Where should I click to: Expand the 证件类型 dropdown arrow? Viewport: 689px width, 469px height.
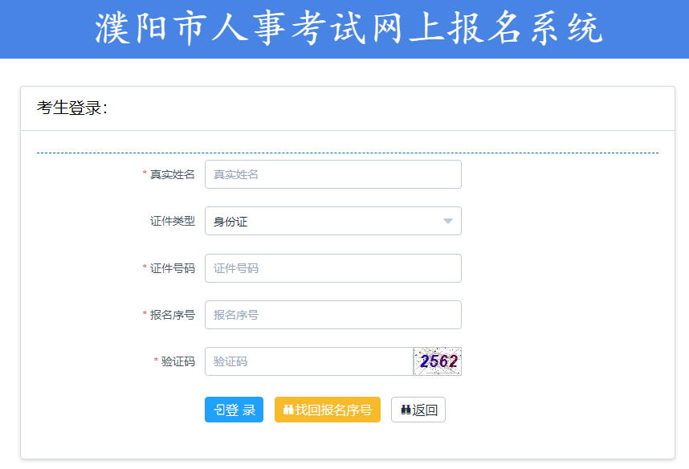pos(447,221)
